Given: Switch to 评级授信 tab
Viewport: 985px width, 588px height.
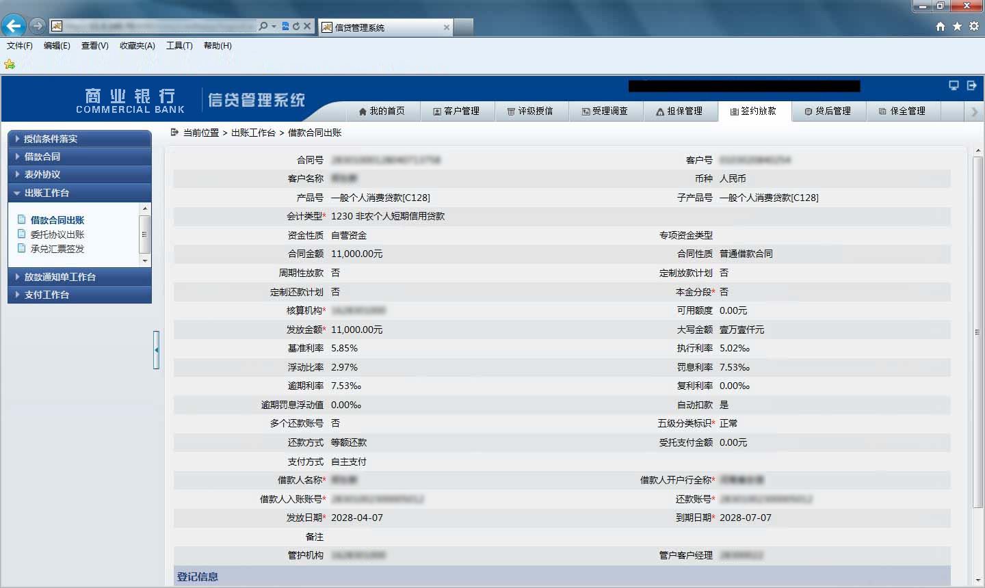Looking at the screenshot, I should (531, 111).
